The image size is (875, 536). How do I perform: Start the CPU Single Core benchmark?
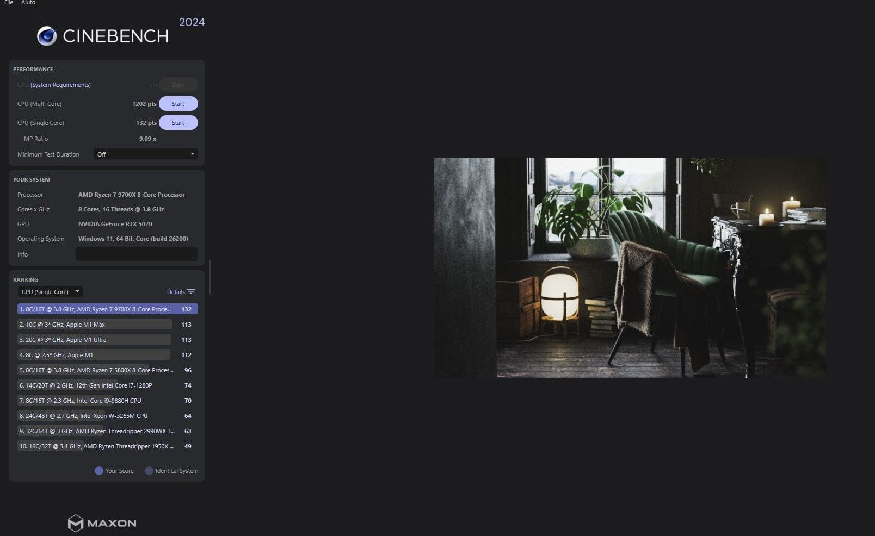coord(178,123)
